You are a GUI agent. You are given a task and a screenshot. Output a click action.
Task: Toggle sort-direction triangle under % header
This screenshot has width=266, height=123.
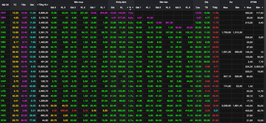point(130,10)
